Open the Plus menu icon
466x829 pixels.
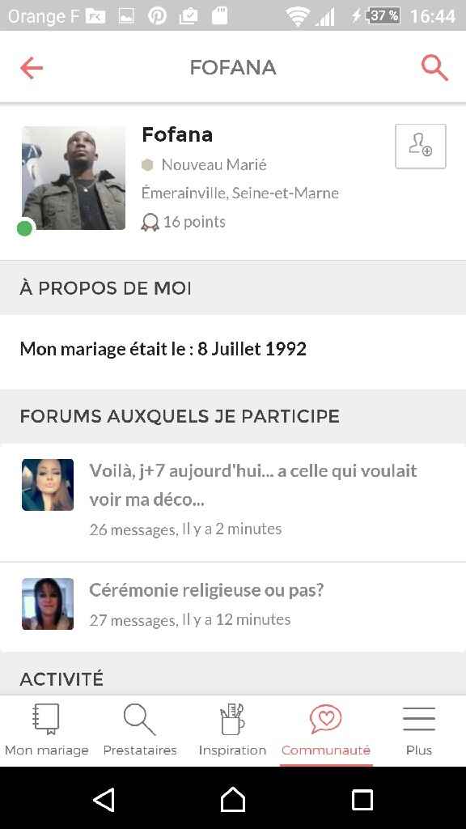(418, 717)
